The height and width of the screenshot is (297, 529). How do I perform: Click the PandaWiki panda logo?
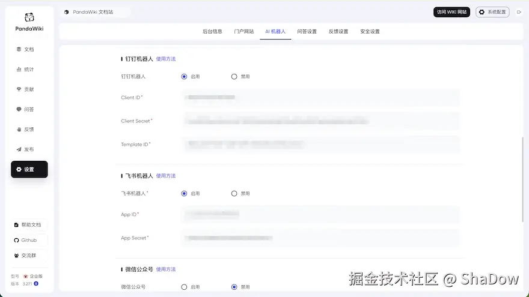pos(29,17)
